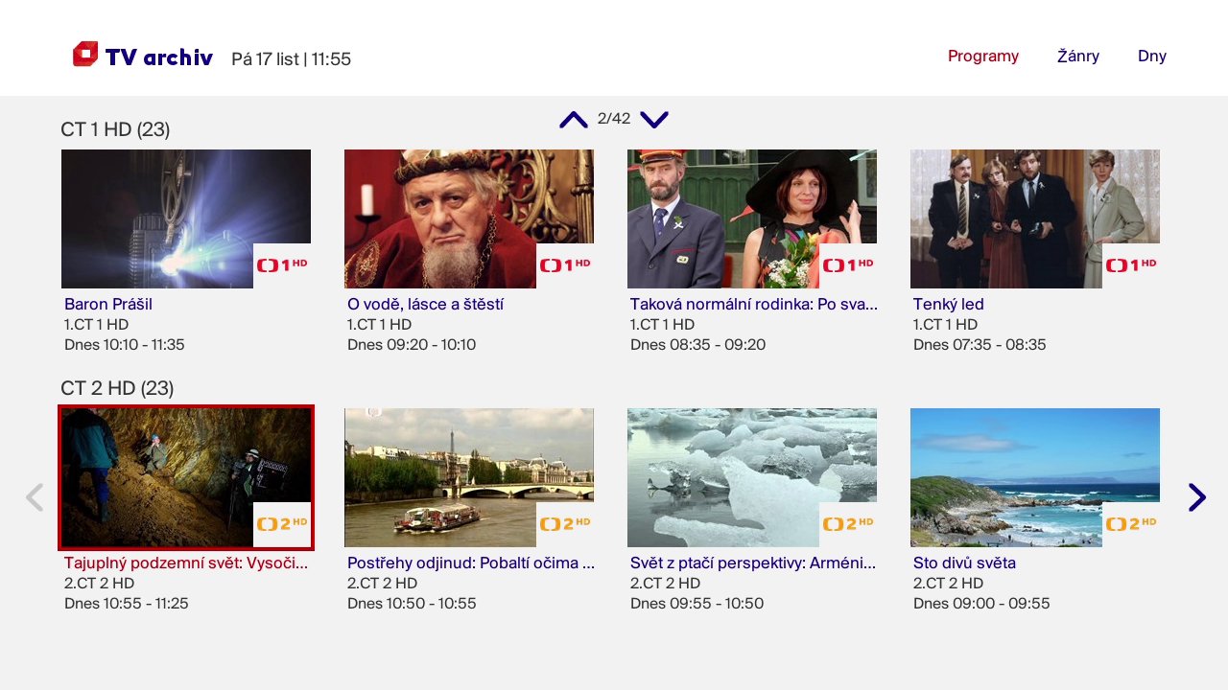Click 1.CT 1 HD label under Baron Prášil
Viewport: 1228px width, 690px height.
click(96, 324)
